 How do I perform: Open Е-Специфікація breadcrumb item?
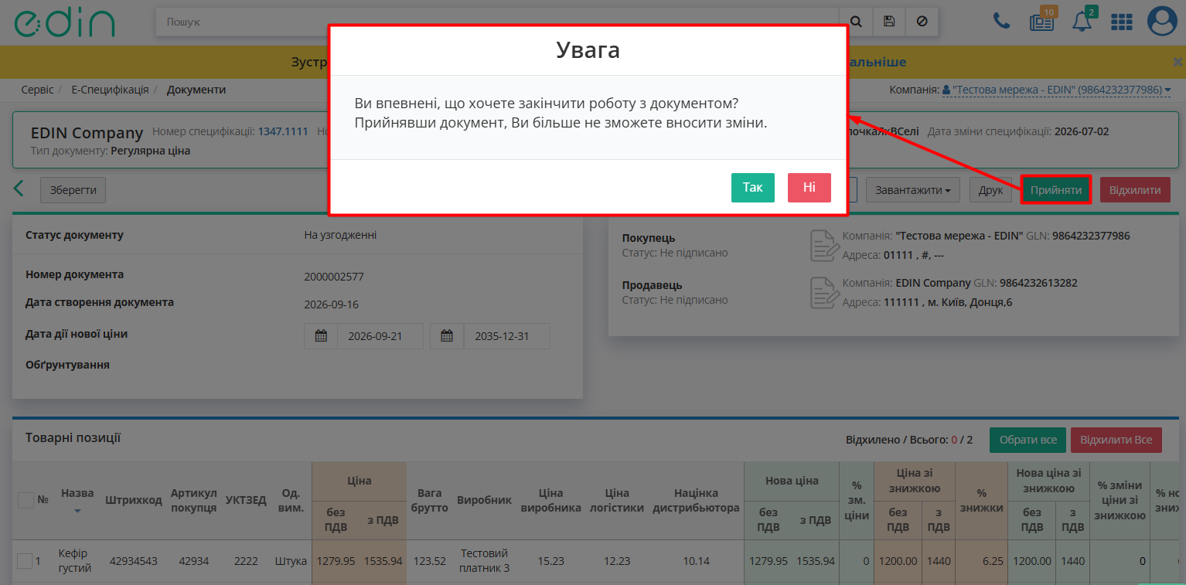coord(110,90)
